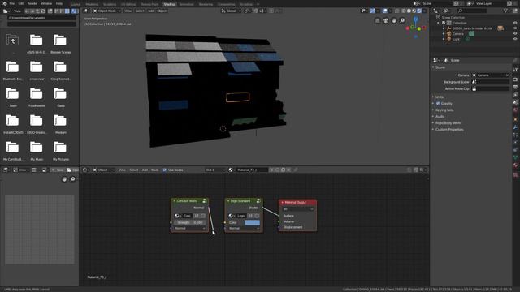The height and width of the screenshot is (292, 520).
Task: Open the Global transform orientation dropdown
Action: coord(231,11)
